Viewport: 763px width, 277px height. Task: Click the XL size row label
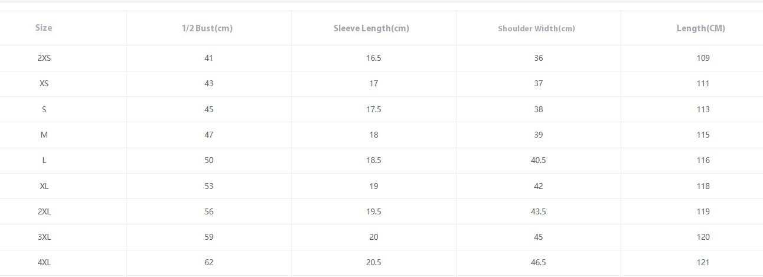coord(44,186)
